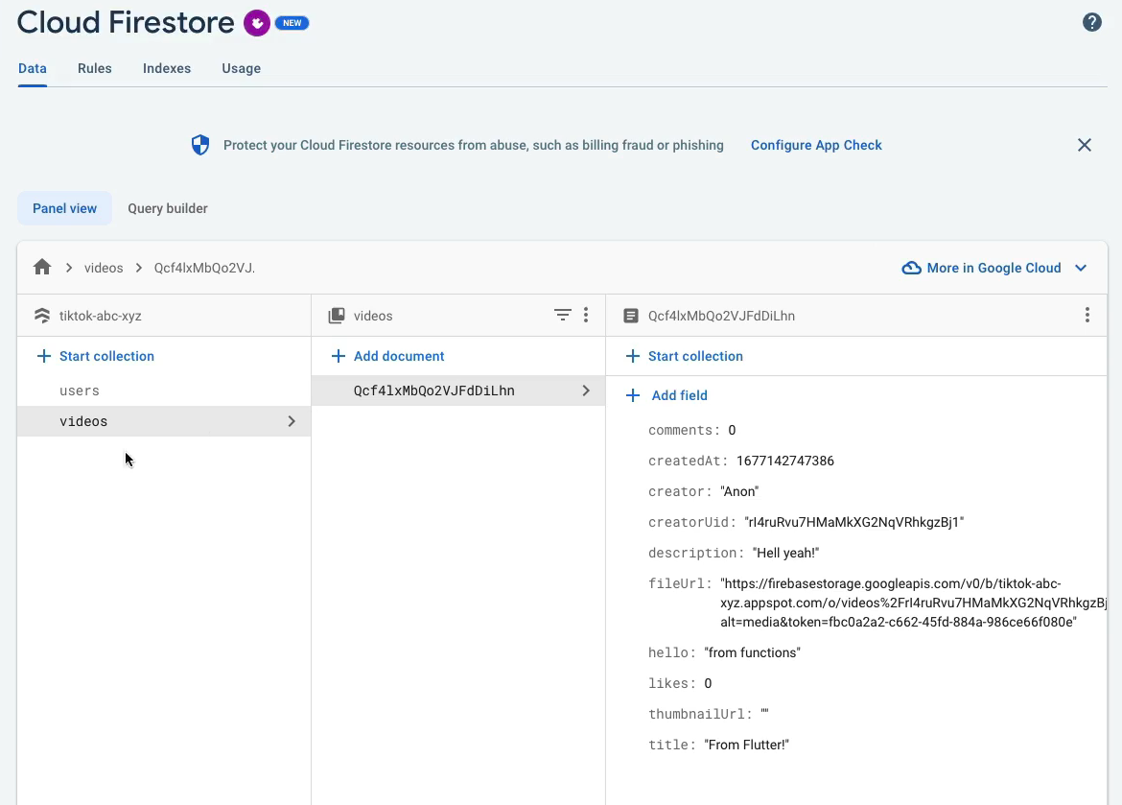Click videos in the breadcrumb path
Image resolution: width=1122 pixels, height=805 pixels.
tap(104, 268)
